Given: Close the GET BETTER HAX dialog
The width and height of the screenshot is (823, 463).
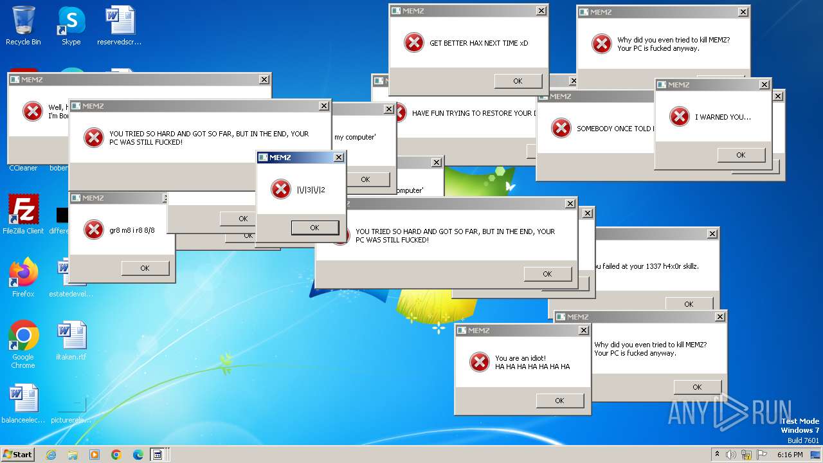Looking at the screenshot, I should tap(541, 11).
